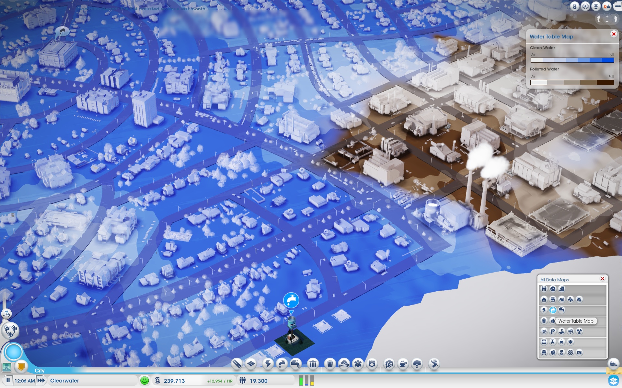Show the Germs biohazard data map

click(544, 331)
